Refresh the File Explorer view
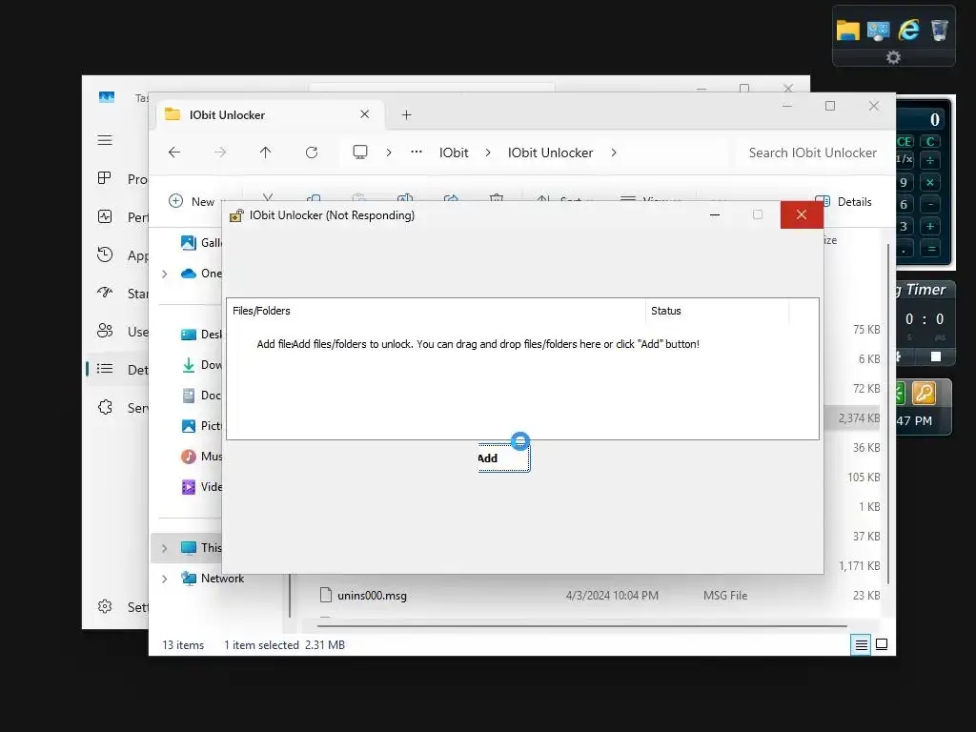Screen dimensions: 976x732 point(312,152)
